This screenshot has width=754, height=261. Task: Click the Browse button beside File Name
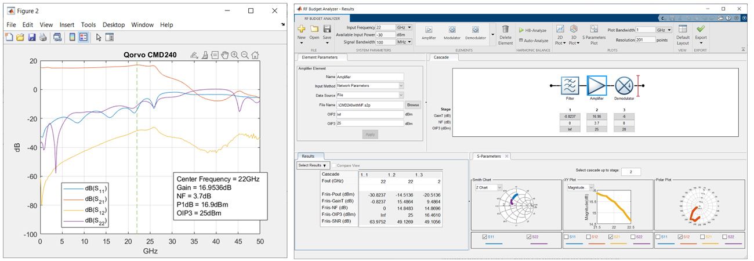(x=412, y=105)
